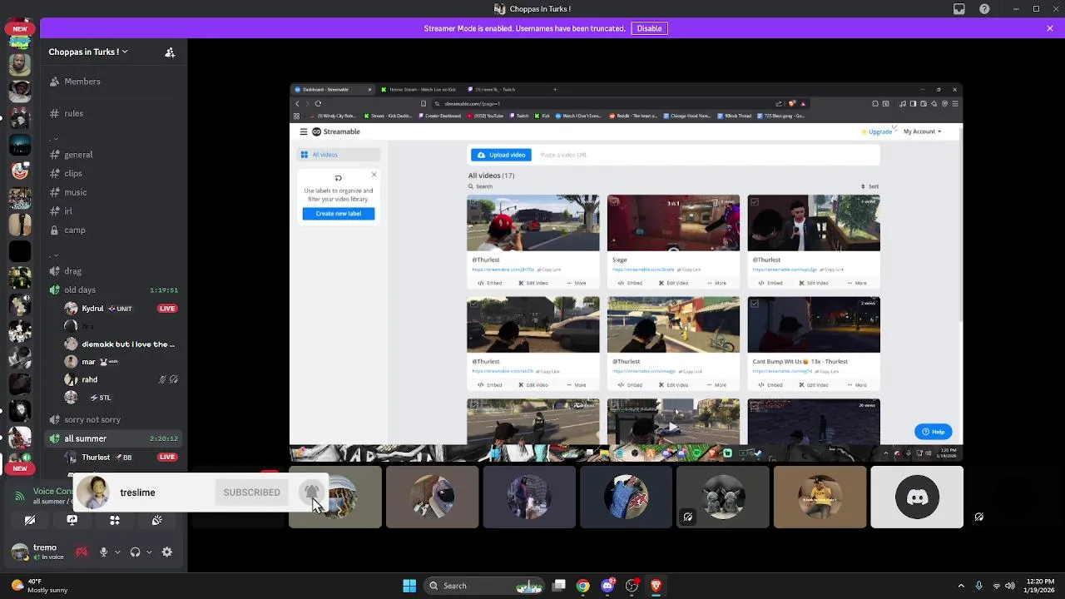Open the Members list item
Viewport: 1065px width, 599px height.
point(114,82)
